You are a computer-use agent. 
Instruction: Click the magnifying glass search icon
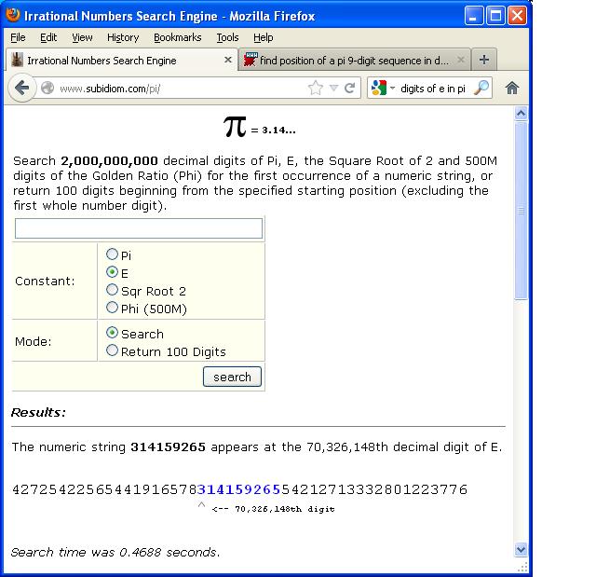[481, 89]
